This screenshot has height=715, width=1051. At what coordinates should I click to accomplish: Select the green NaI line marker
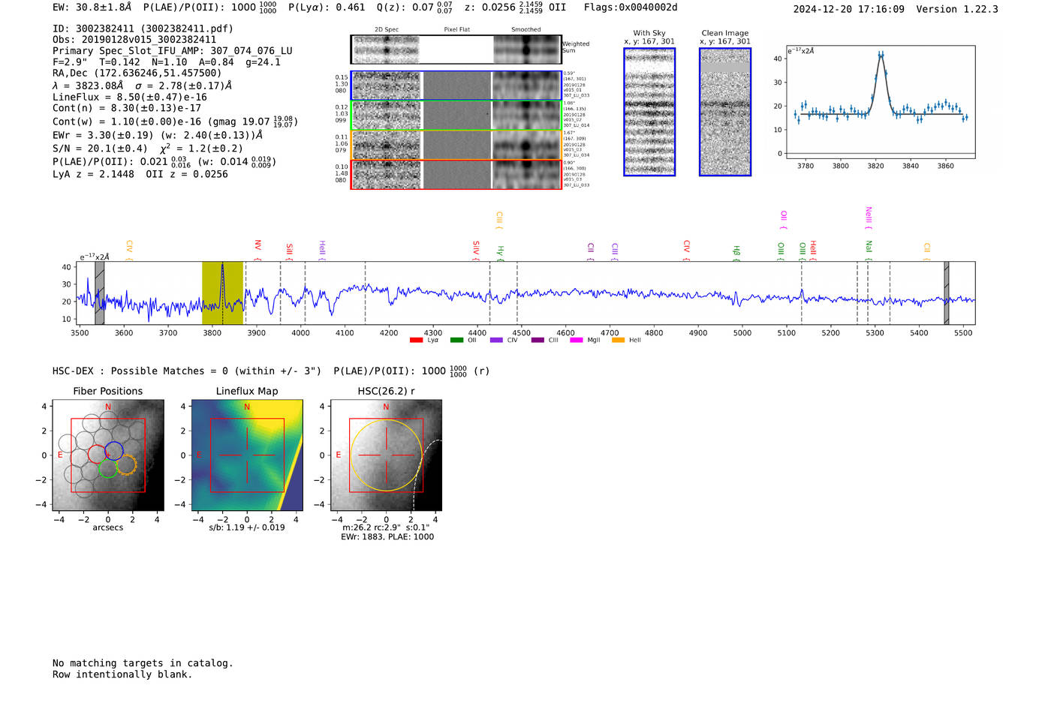point(869,251)
